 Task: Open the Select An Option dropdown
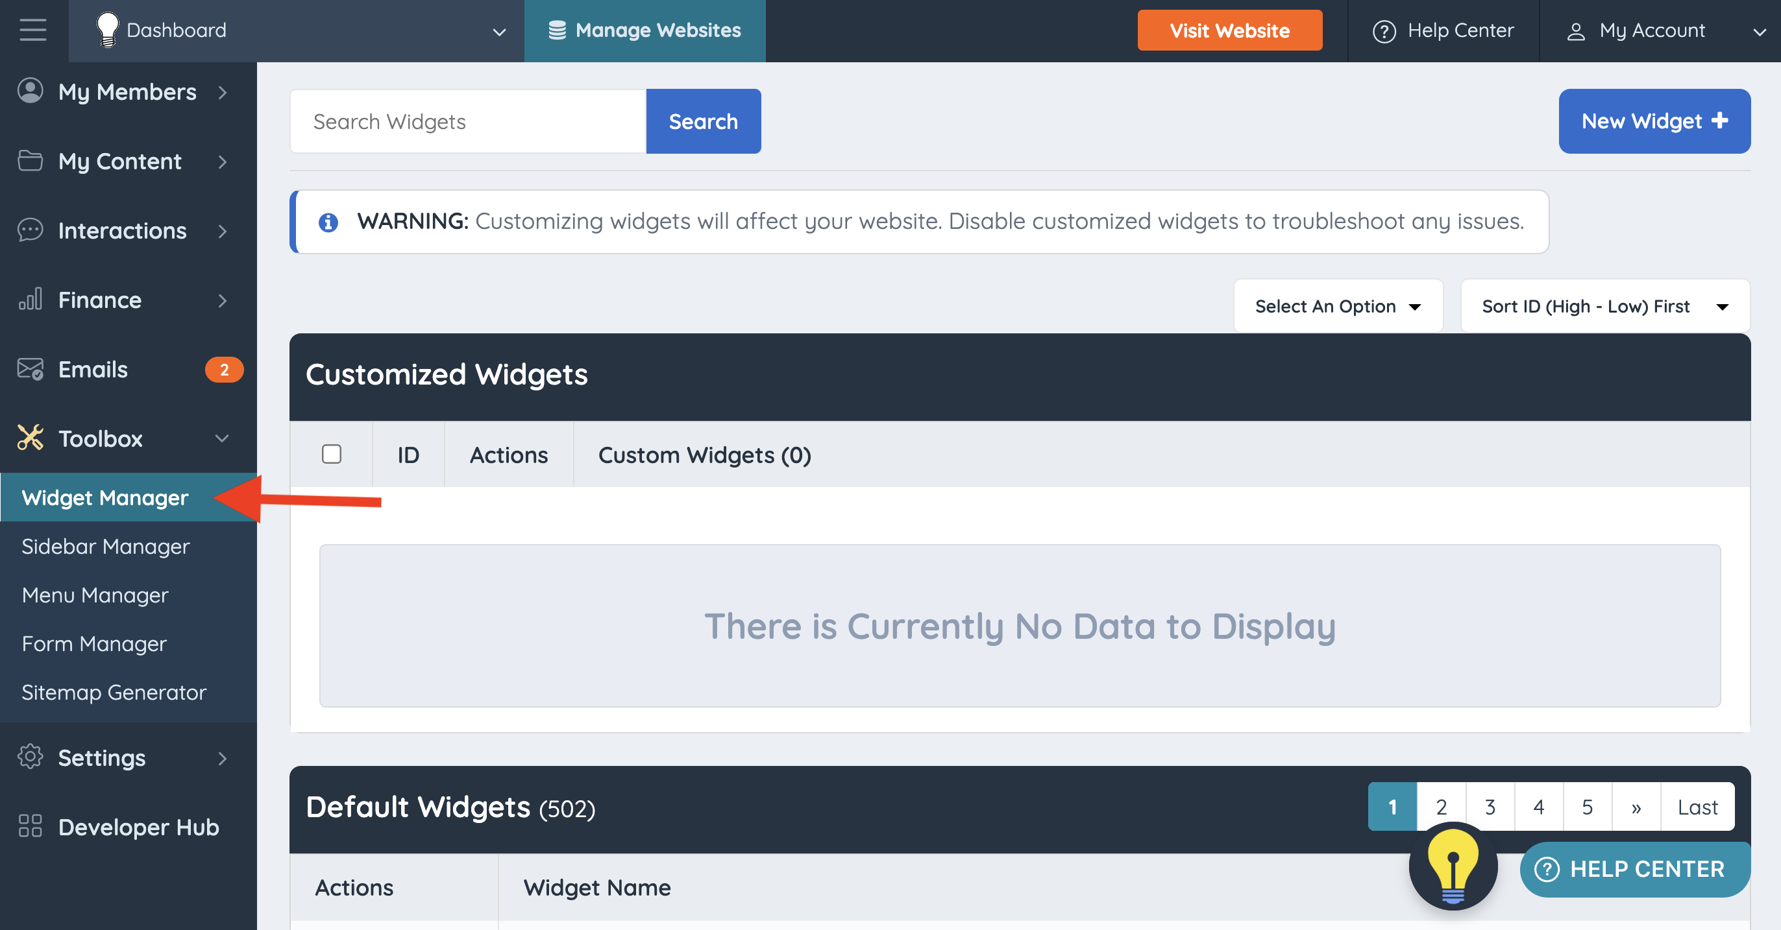point(1337,306)
